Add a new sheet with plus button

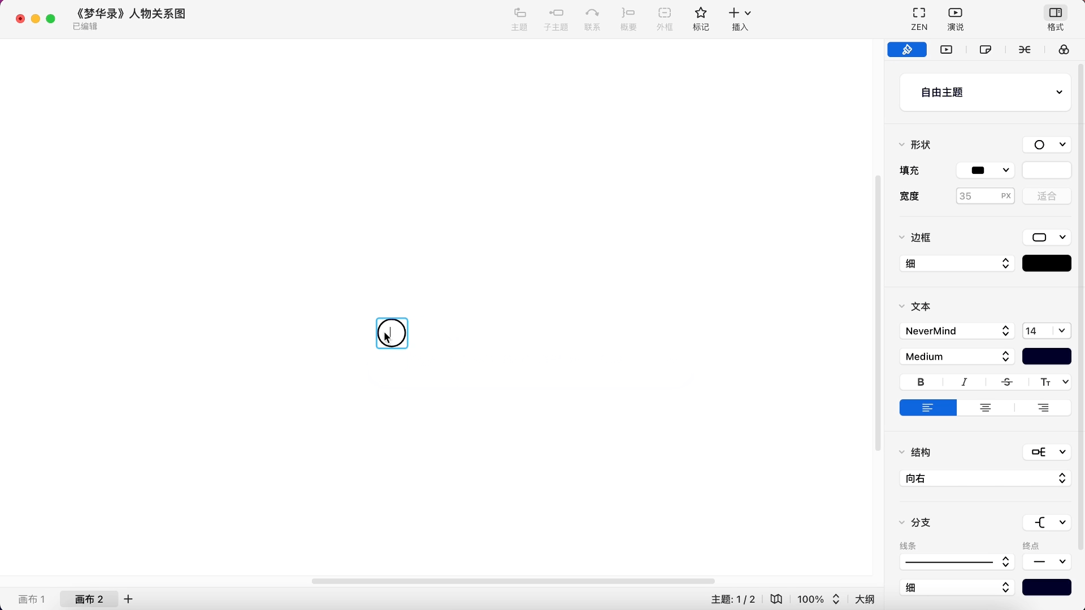click(128, 599)
